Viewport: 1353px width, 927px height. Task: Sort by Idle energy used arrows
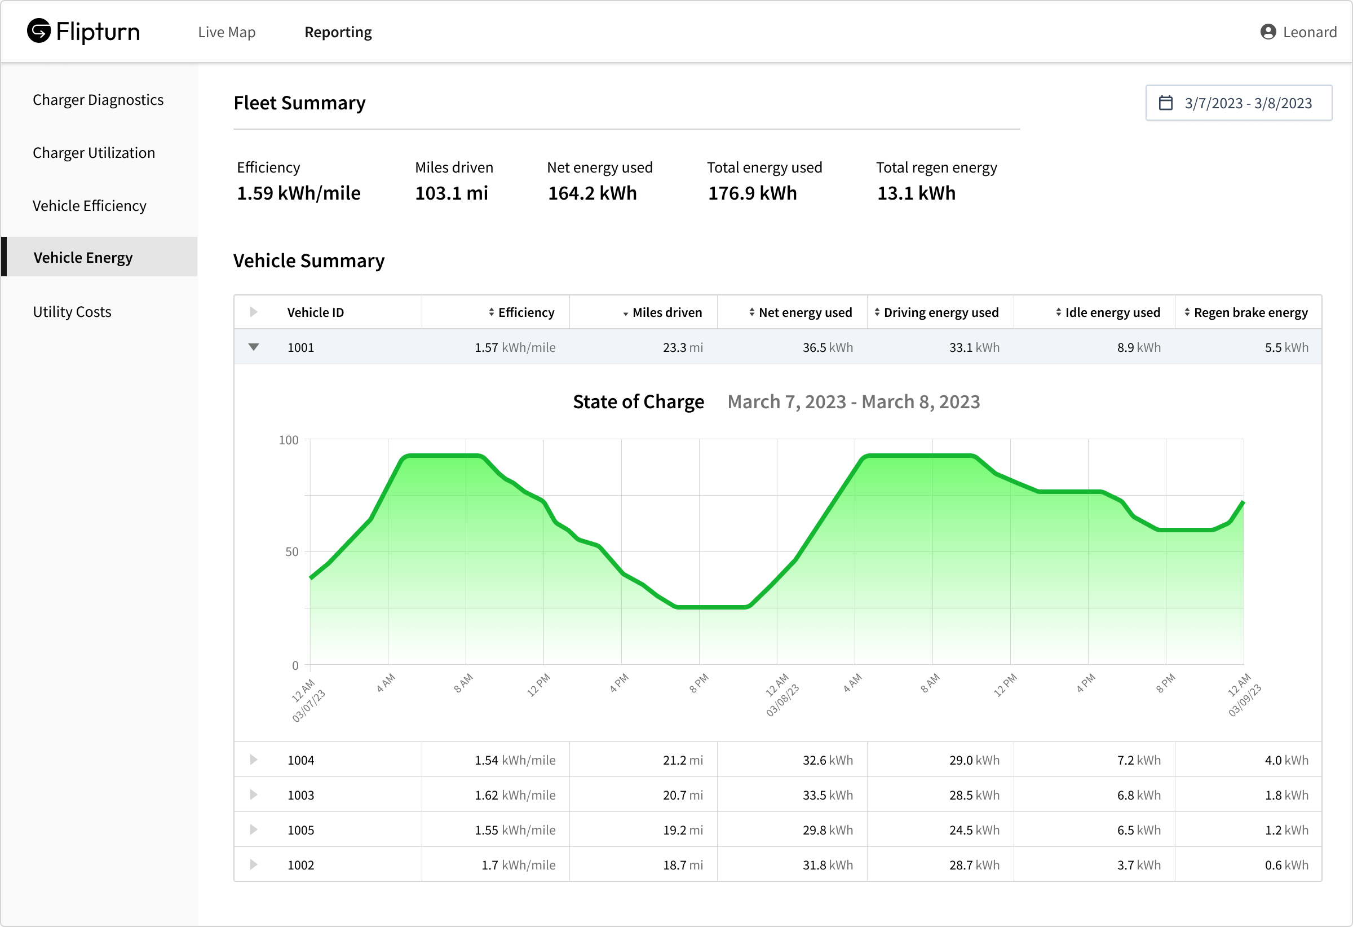click(x=1058, y=313)
